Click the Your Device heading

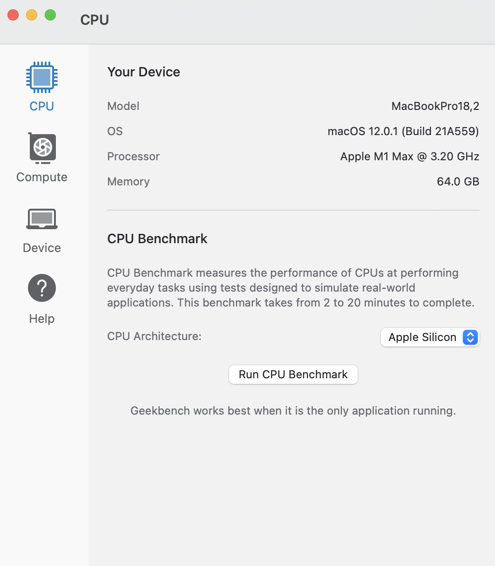(x=144, y=72)
